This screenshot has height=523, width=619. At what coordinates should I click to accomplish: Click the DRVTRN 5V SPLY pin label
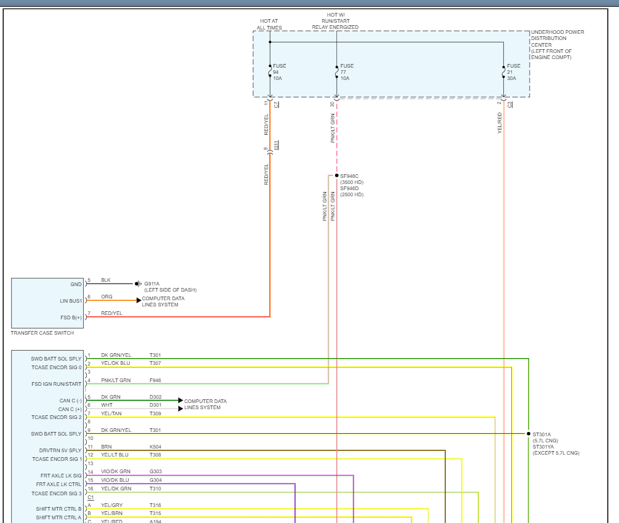click(x=60, y=450)
